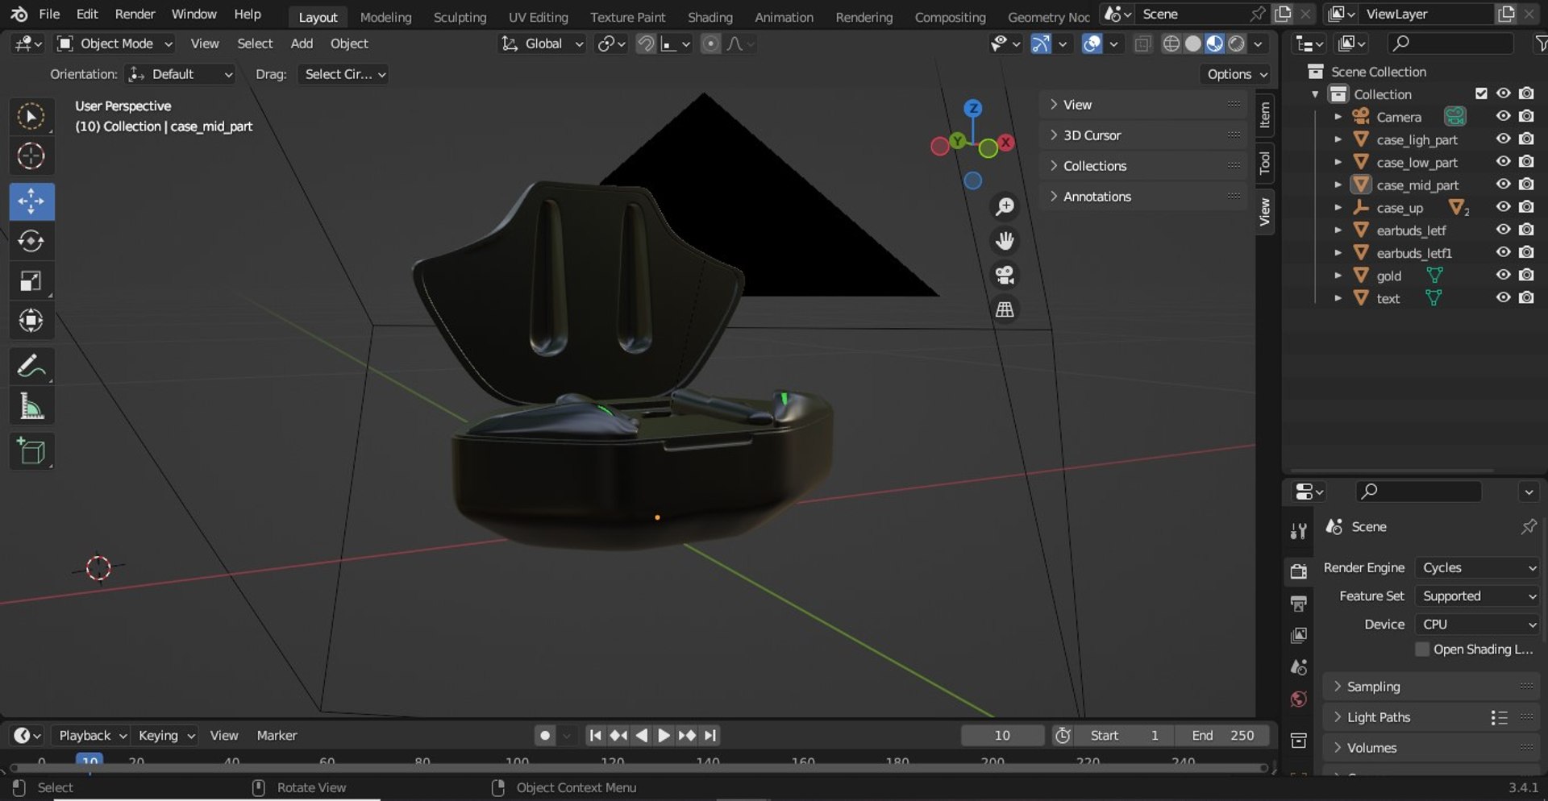
Task: Play the animation in reverse
Action: pos(642,735)
